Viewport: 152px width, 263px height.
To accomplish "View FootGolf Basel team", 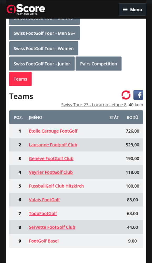I will click(x=44, y=241).
